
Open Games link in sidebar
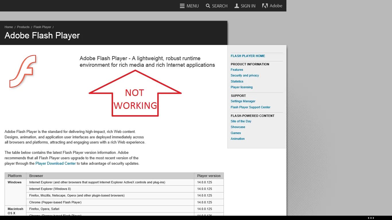(236, 133)
